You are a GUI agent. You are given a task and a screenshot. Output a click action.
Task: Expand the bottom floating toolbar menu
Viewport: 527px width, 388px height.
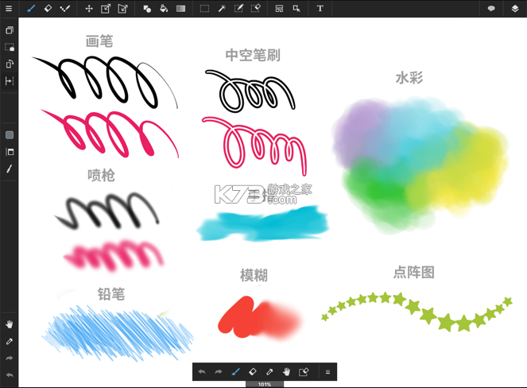(327, 371)
